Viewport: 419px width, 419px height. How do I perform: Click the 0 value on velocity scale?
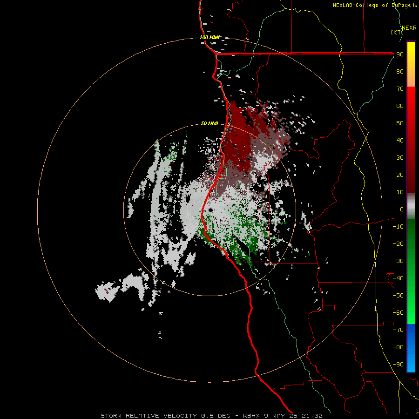pyautogui.click(x=402, y=209)
